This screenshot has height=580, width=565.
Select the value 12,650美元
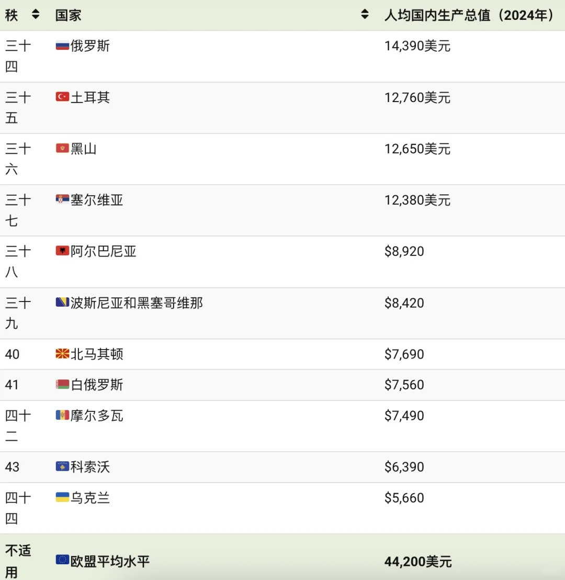pyautogui.click(x=417, y=149)
